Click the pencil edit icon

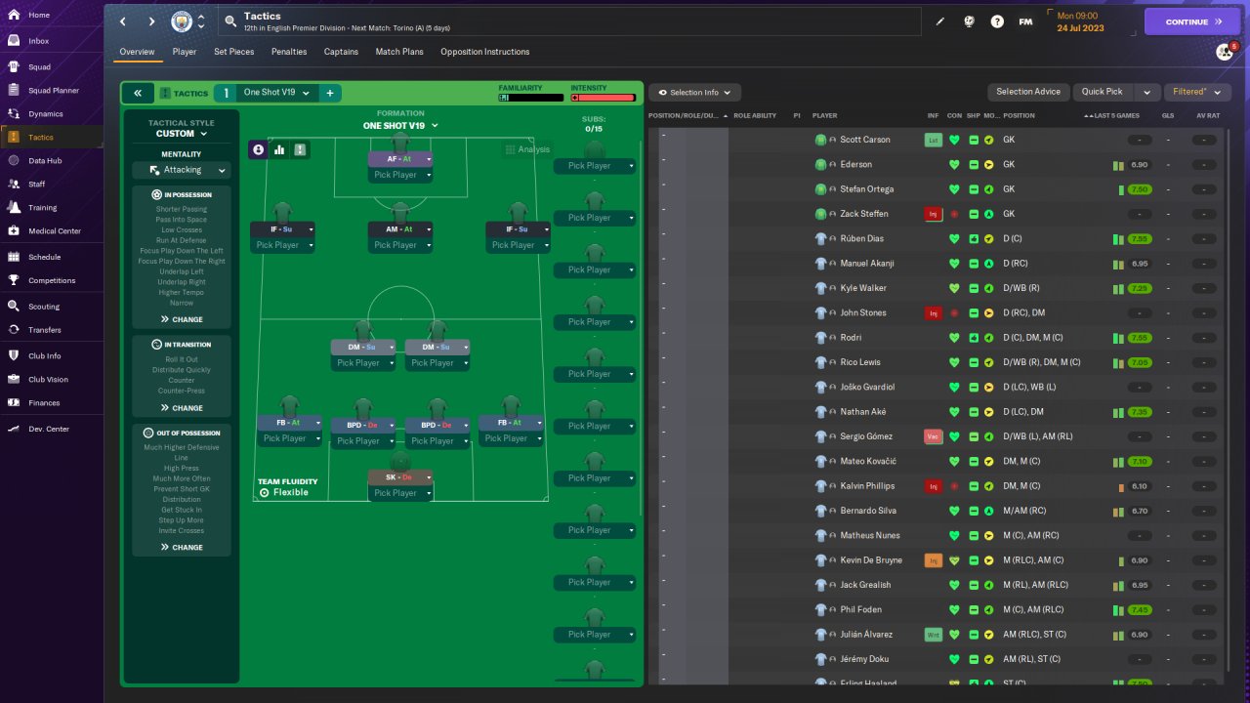click(x=939, y=21)
